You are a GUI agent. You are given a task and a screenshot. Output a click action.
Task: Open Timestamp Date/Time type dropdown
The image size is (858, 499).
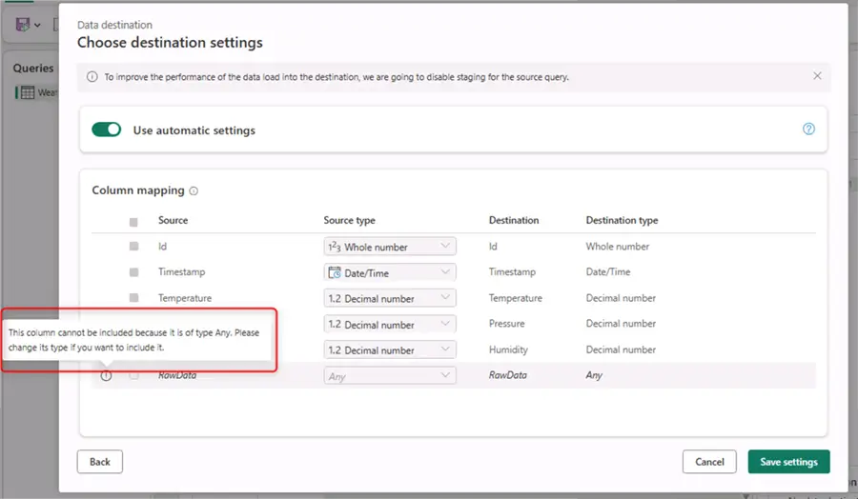click(390, 272)
